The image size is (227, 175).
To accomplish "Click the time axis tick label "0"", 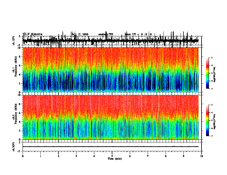I will [x=23, y=156].
